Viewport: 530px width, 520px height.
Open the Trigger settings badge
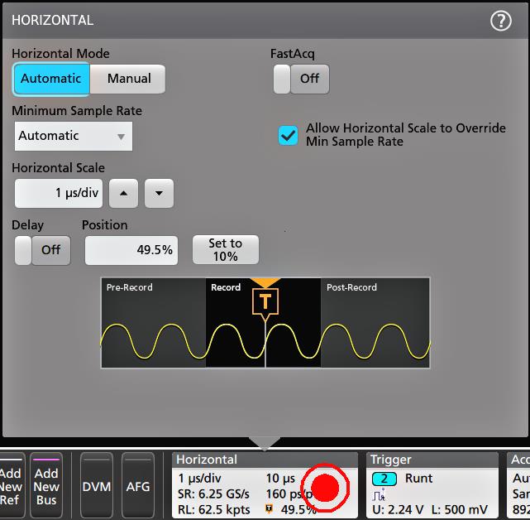click(x=432, y=460)
